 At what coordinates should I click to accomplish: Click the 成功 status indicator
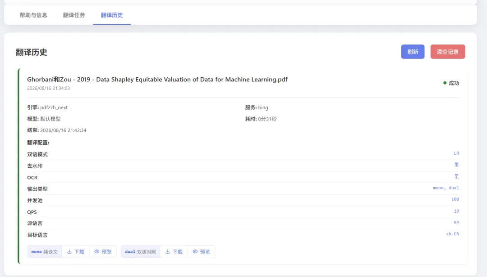coord(451,83)
